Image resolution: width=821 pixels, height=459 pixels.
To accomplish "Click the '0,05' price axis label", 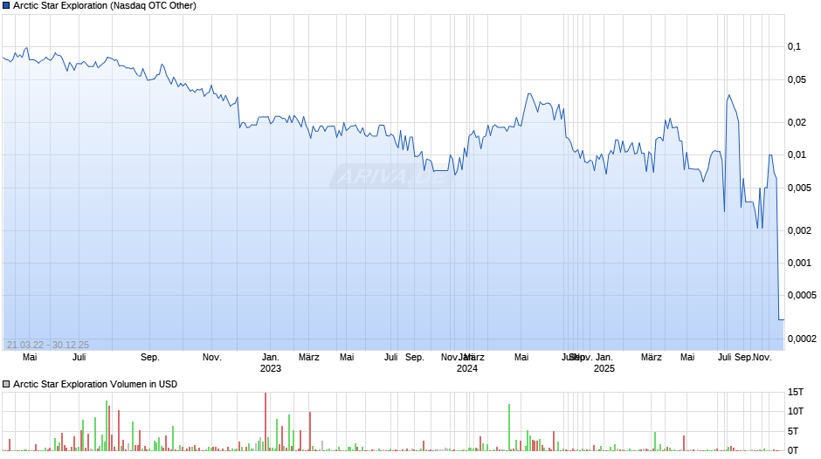I will 797,79.
